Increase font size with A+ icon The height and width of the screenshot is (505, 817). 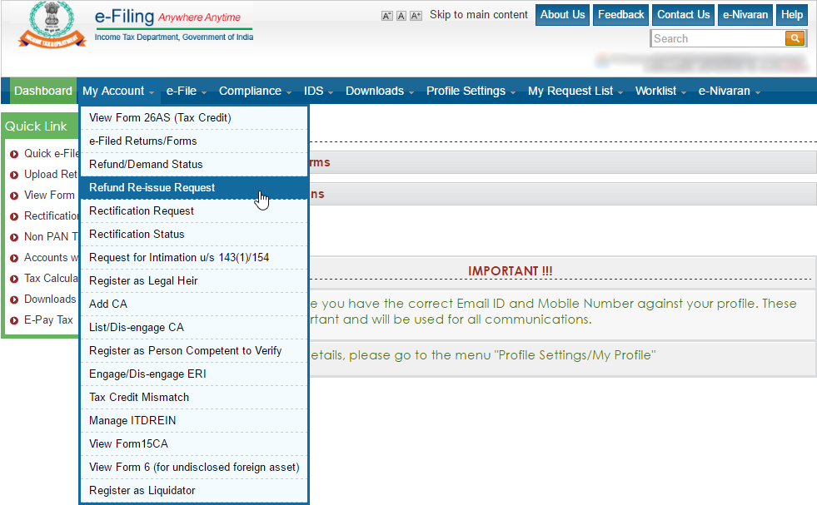416,16
